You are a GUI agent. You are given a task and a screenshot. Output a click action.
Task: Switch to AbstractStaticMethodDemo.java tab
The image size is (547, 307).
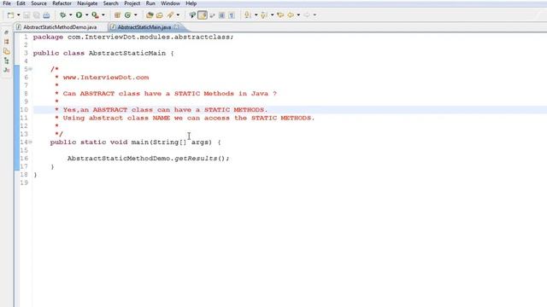[x=60, y=27]
